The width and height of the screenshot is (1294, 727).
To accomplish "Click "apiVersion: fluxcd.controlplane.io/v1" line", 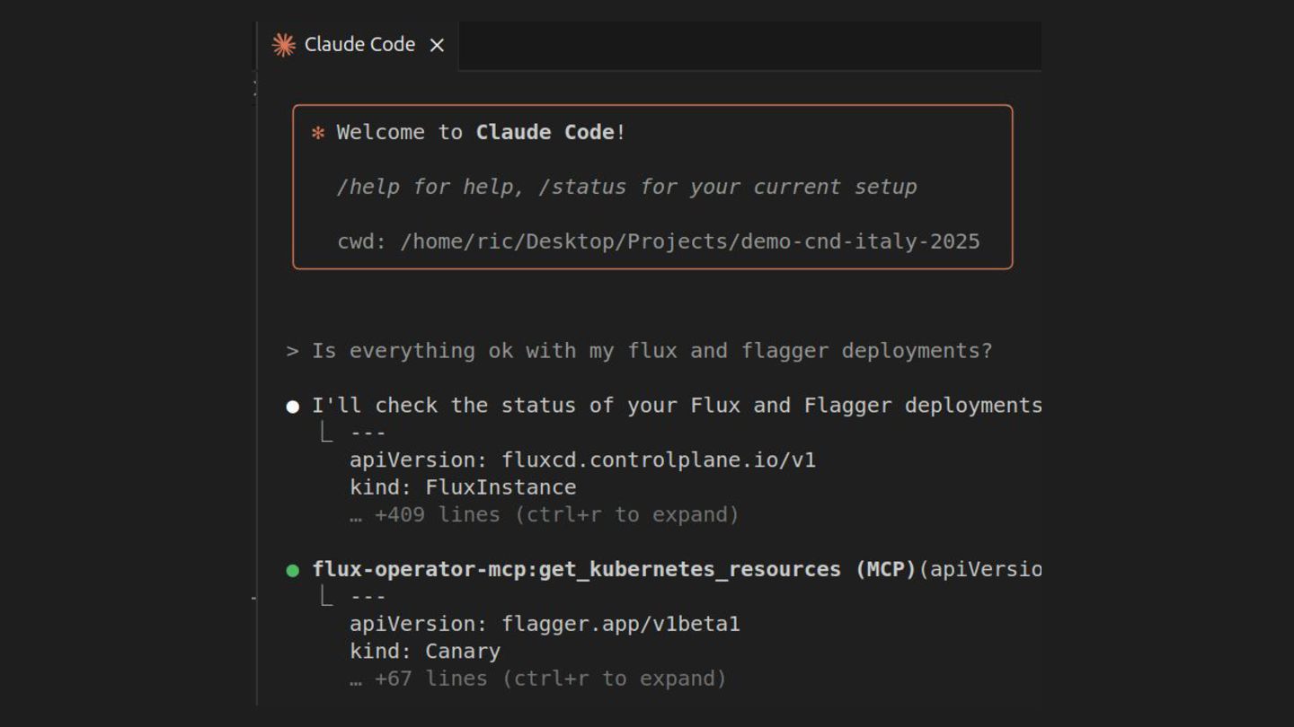I will (582, 460).
